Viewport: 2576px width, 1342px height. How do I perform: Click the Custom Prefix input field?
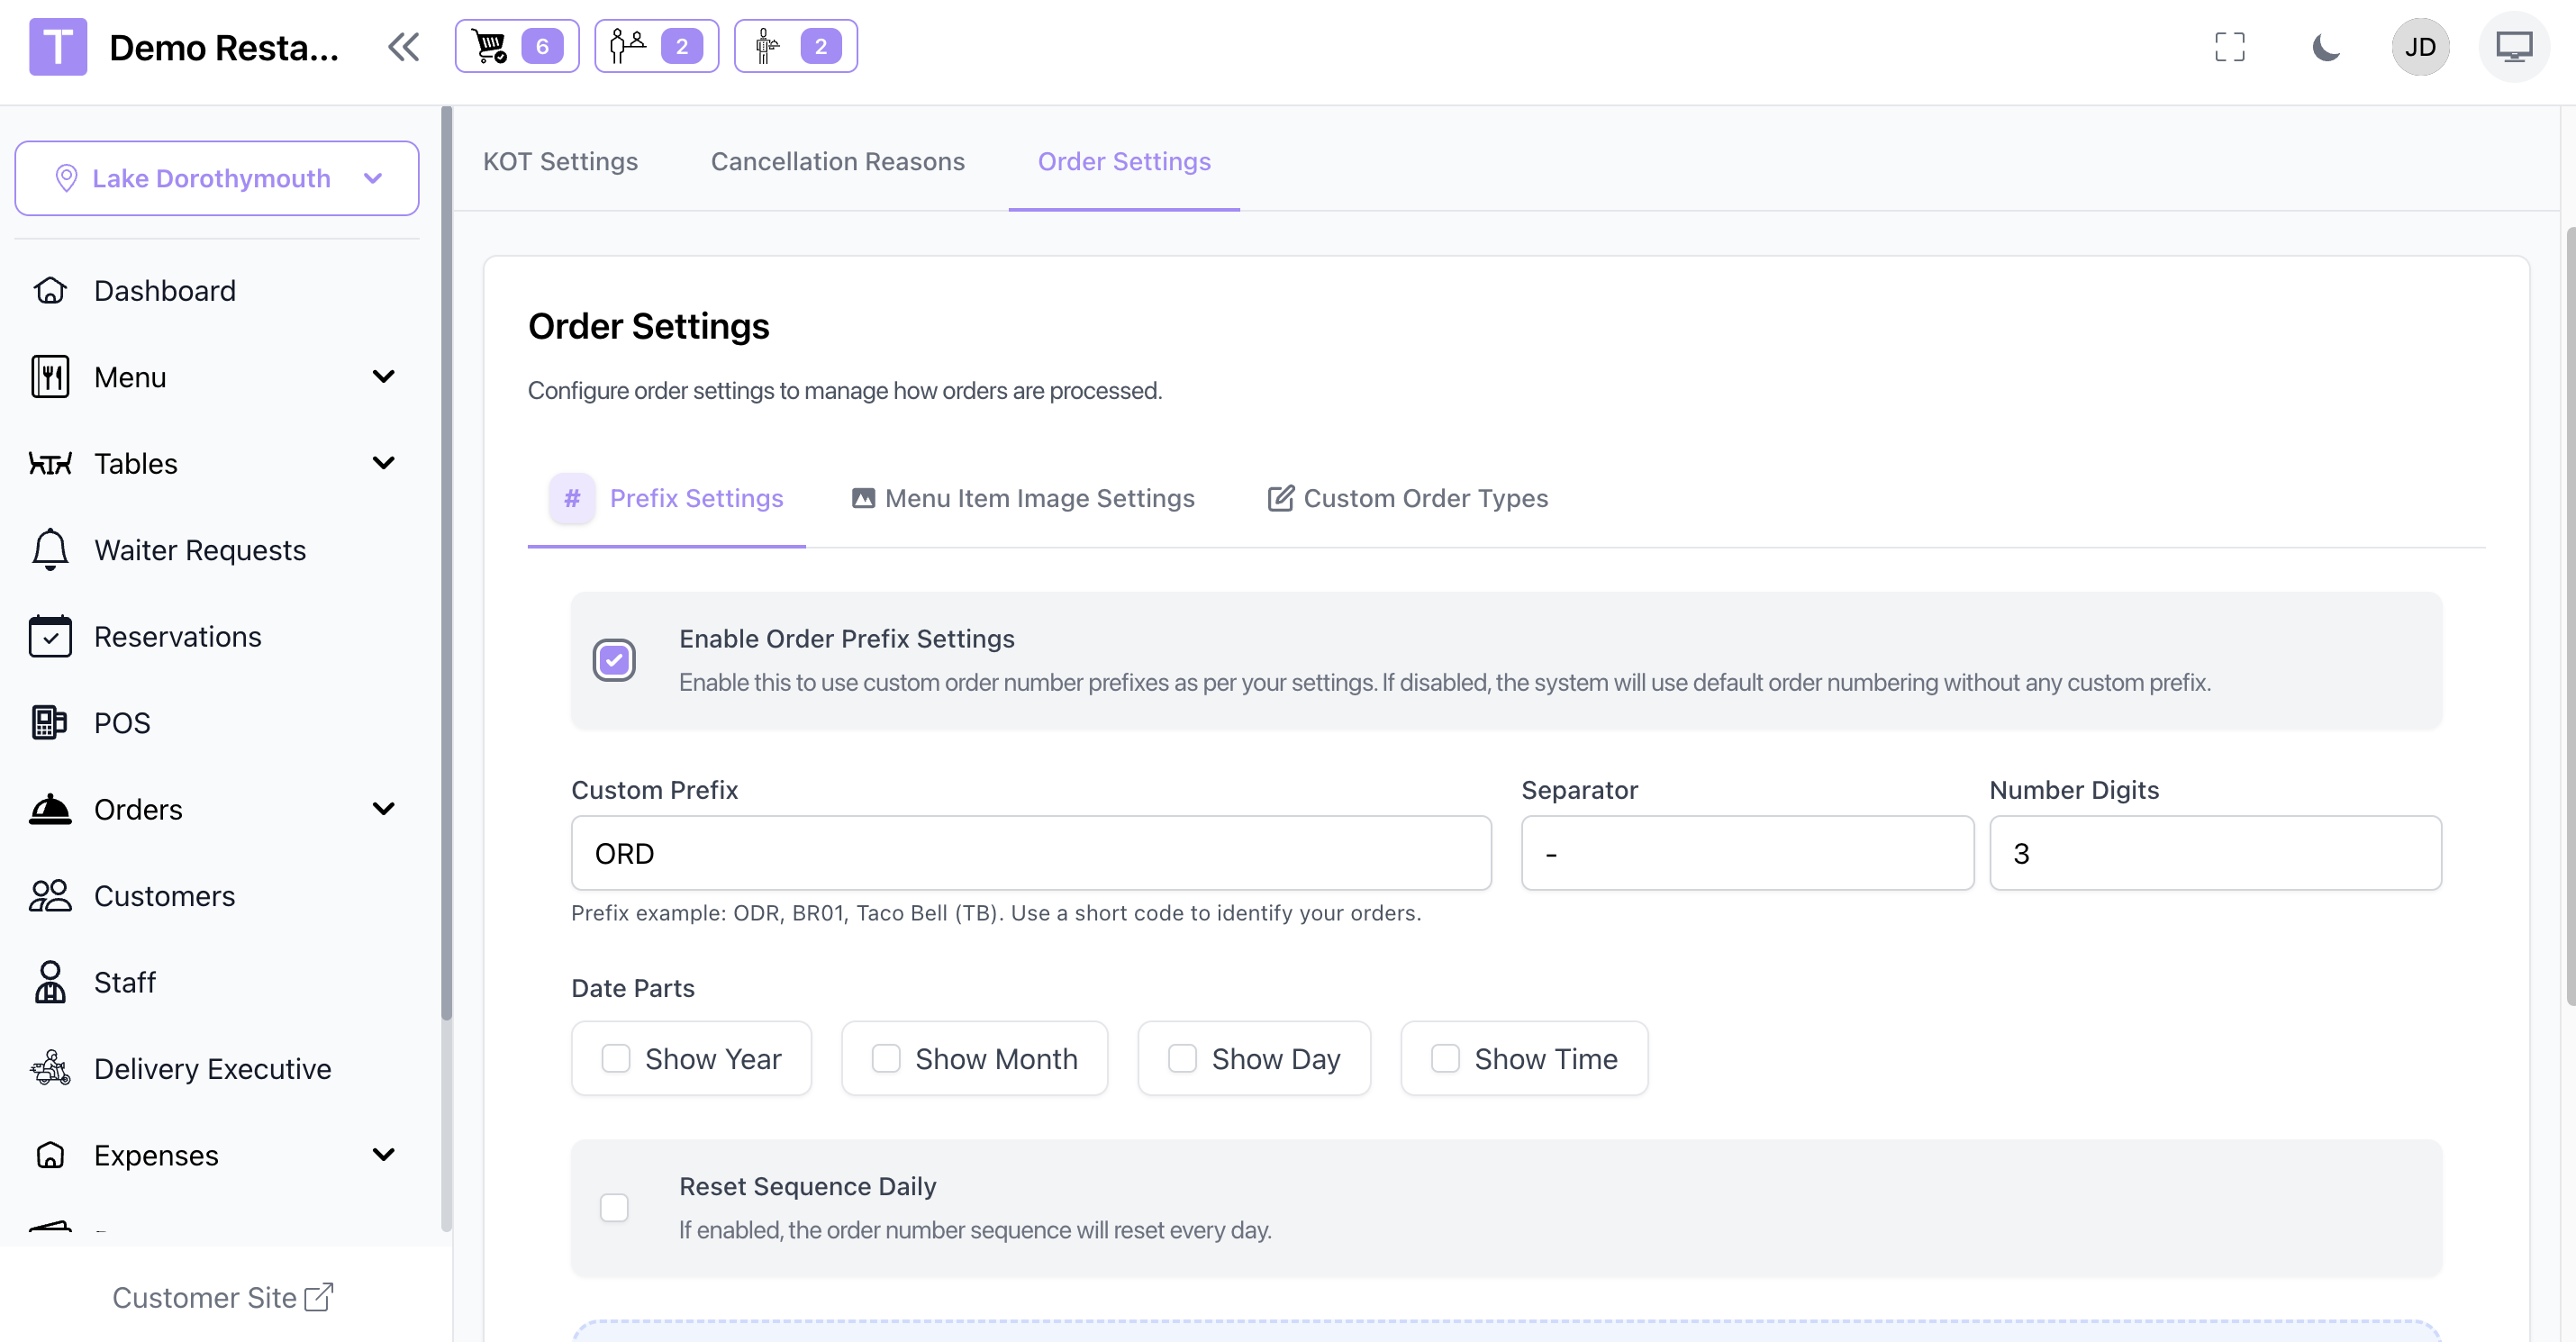[x=1030, y=853]
